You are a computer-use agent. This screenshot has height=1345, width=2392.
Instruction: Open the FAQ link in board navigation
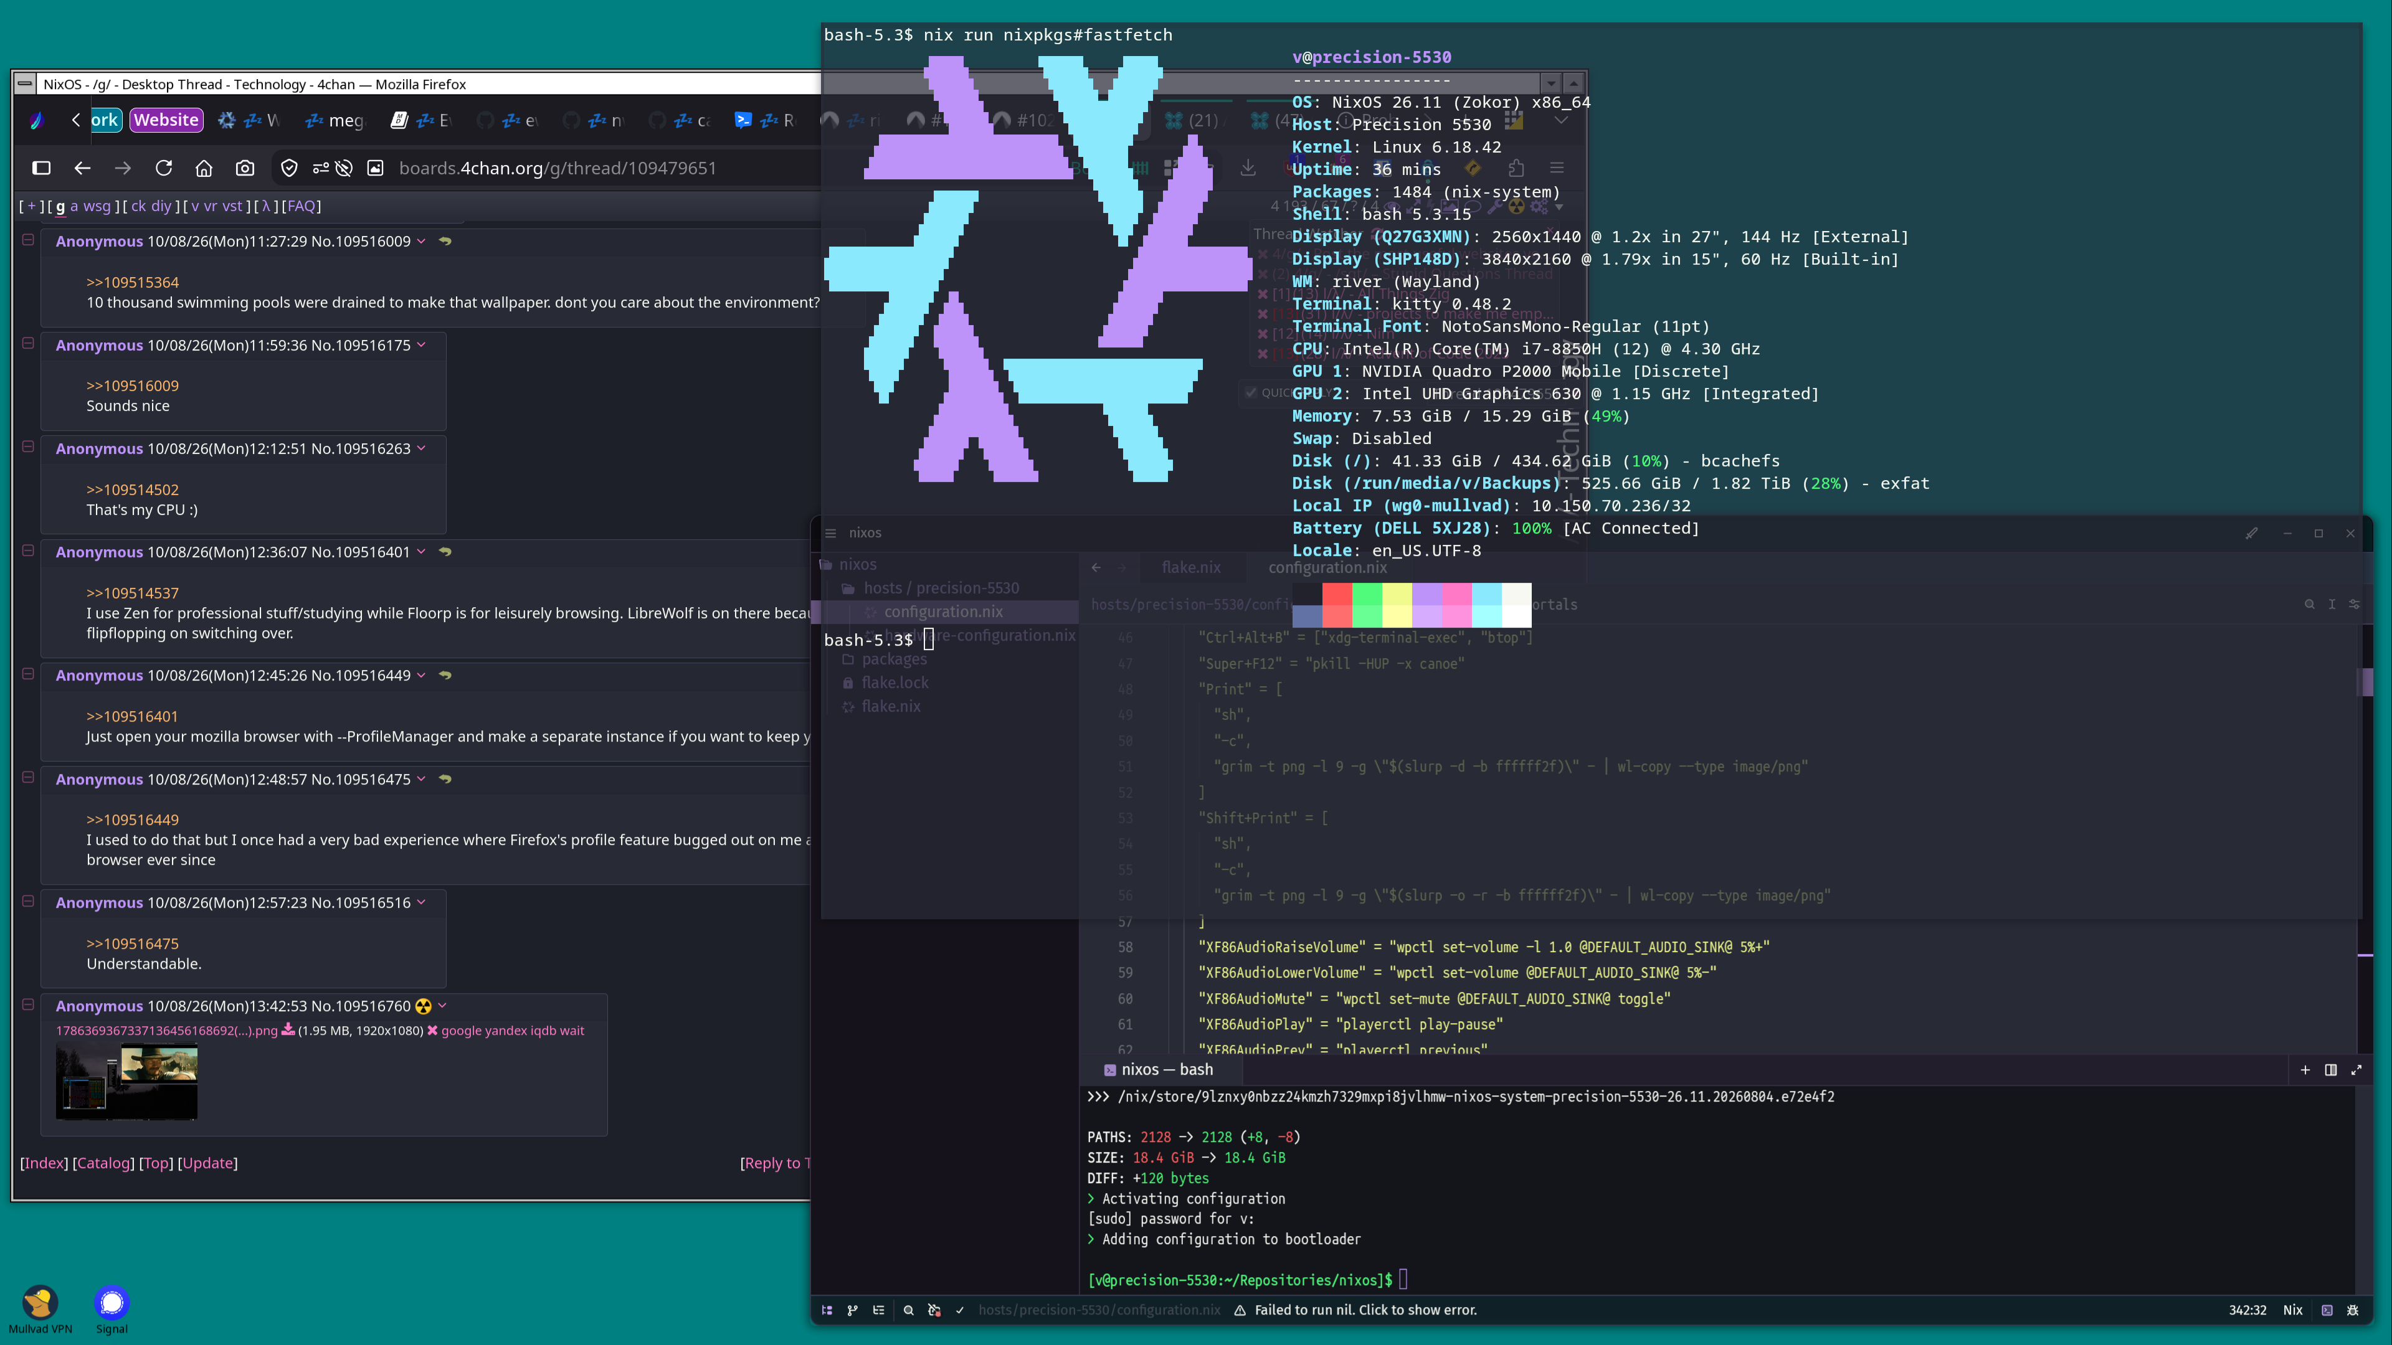301,206
